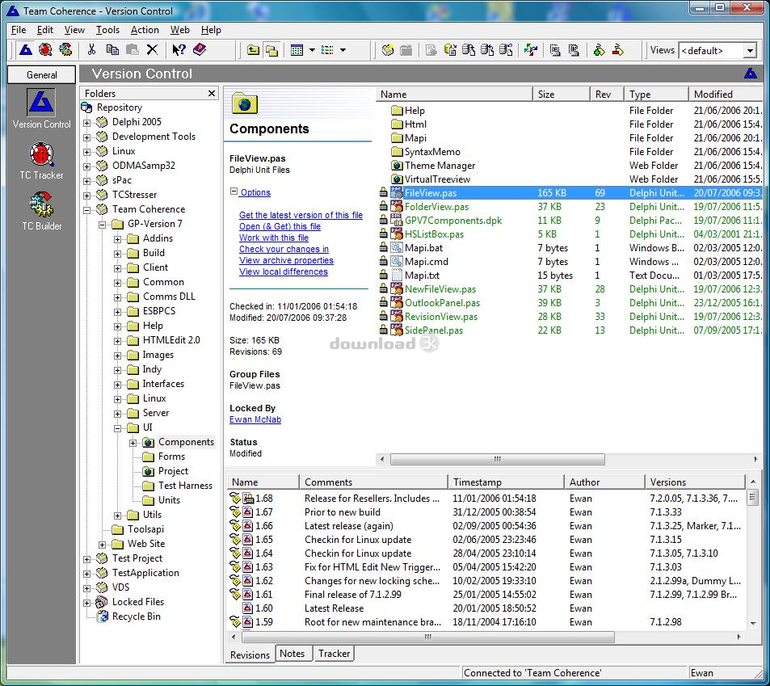770x686 pixels.
Task: Collapse the Options section
Action: (x=234, y=191)
